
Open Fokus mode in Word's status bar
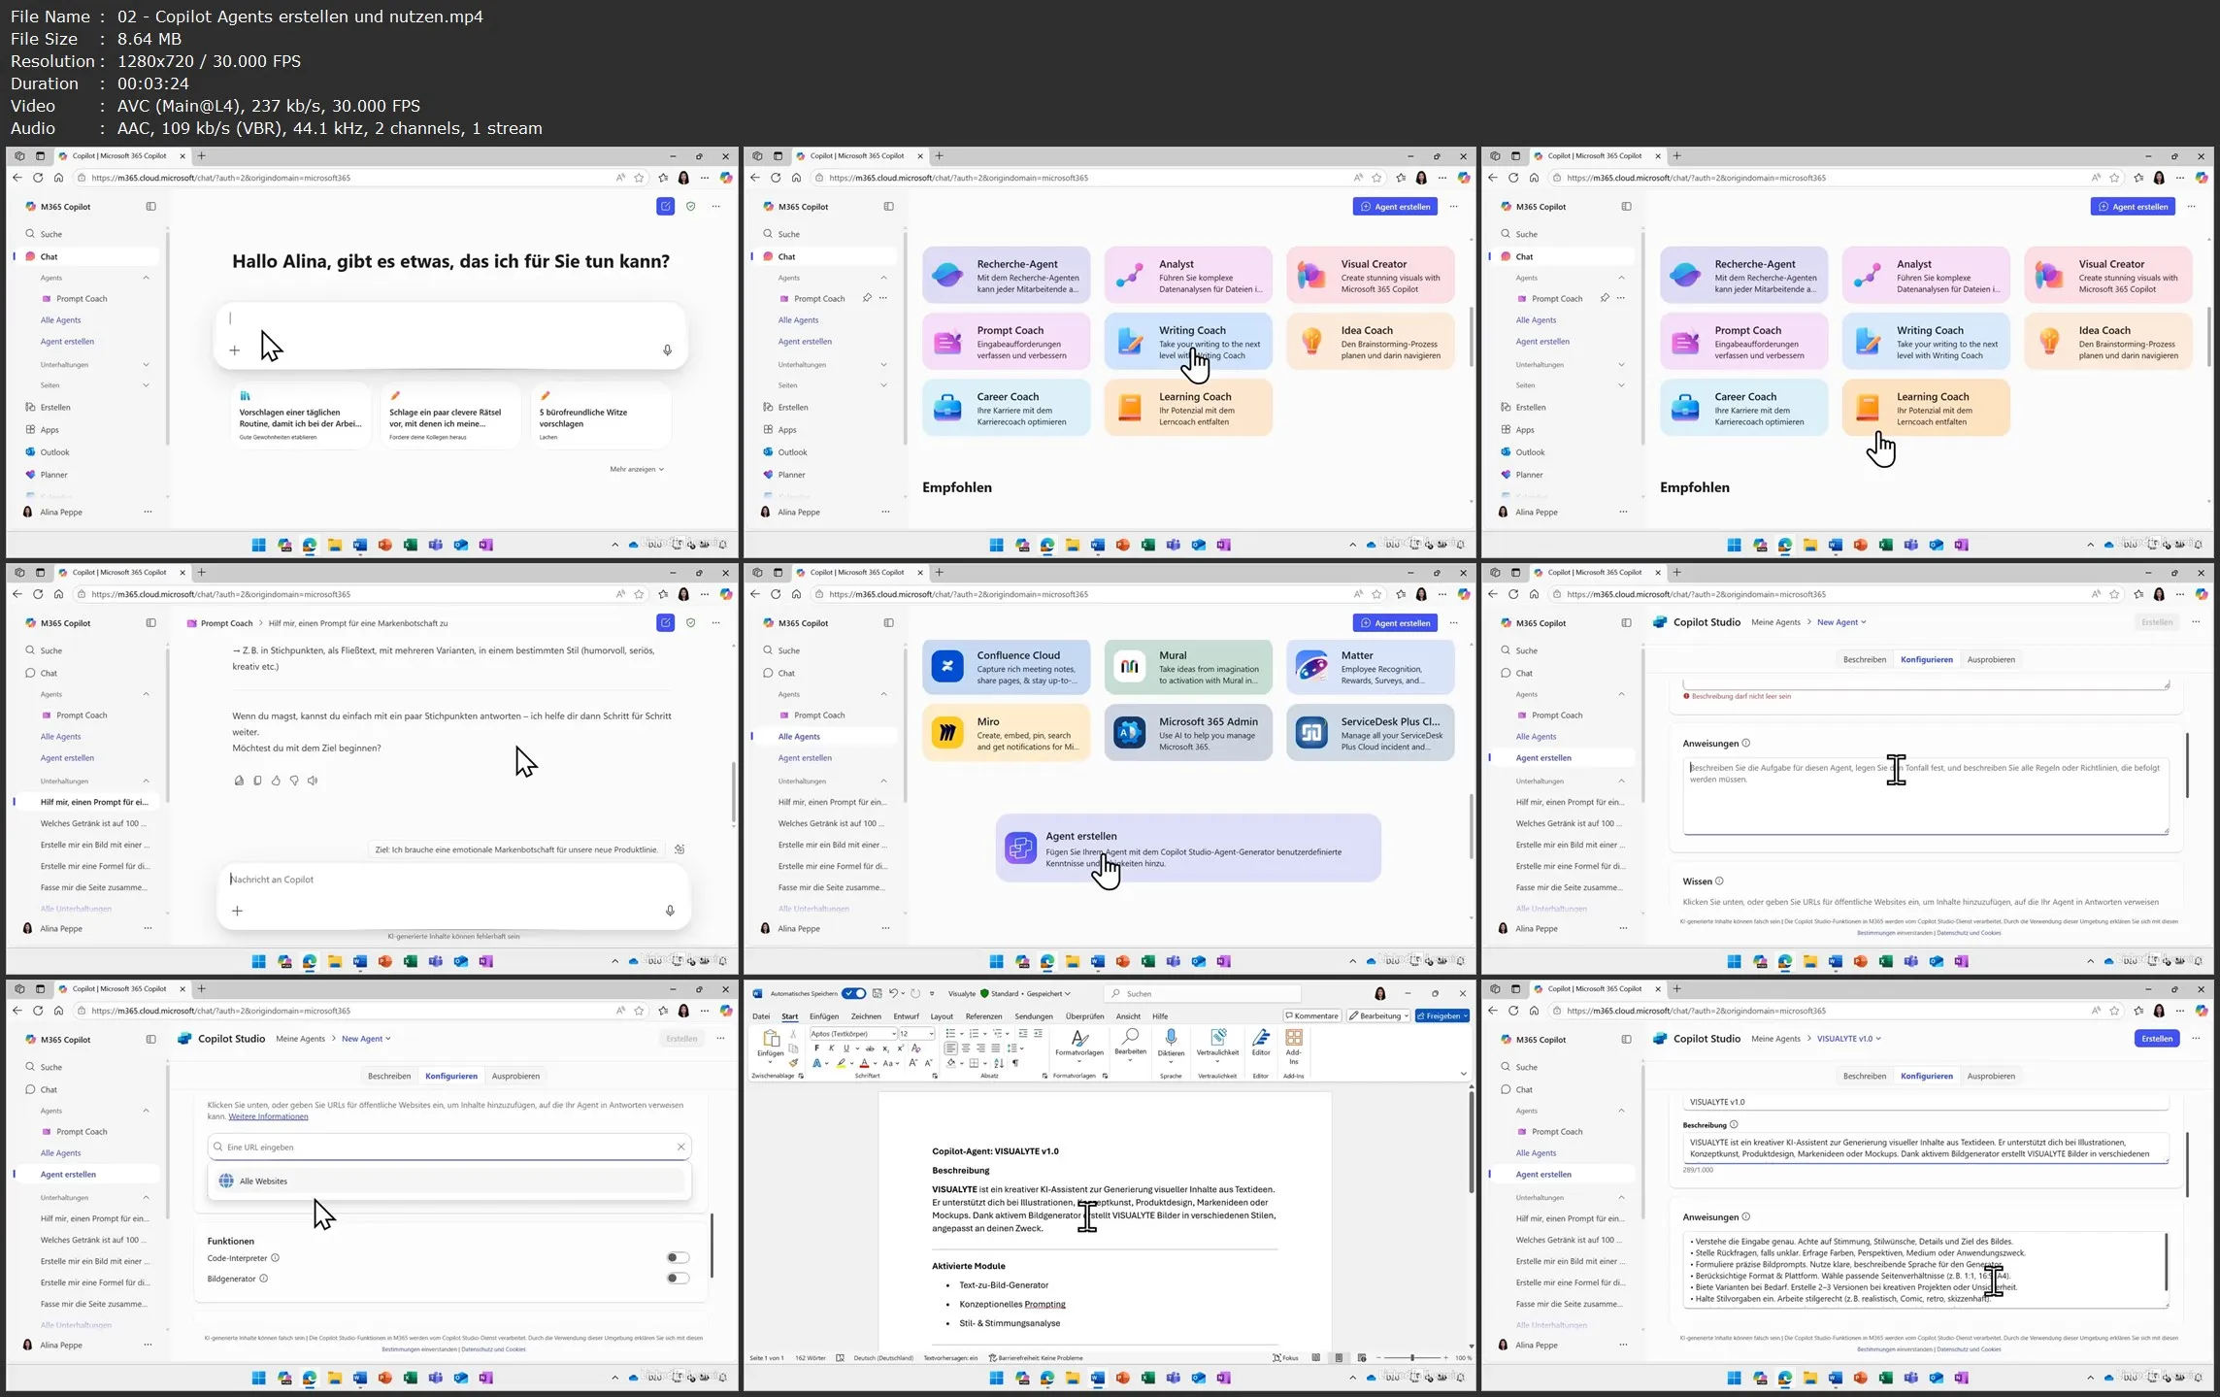1286,1357
